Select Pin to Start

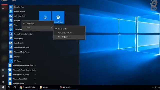tap(38, 24)
